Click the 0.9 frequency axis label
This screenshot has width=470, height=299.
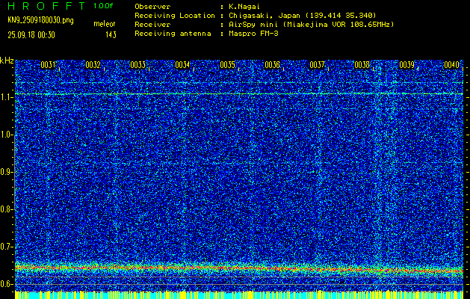(x=5, y=172)
